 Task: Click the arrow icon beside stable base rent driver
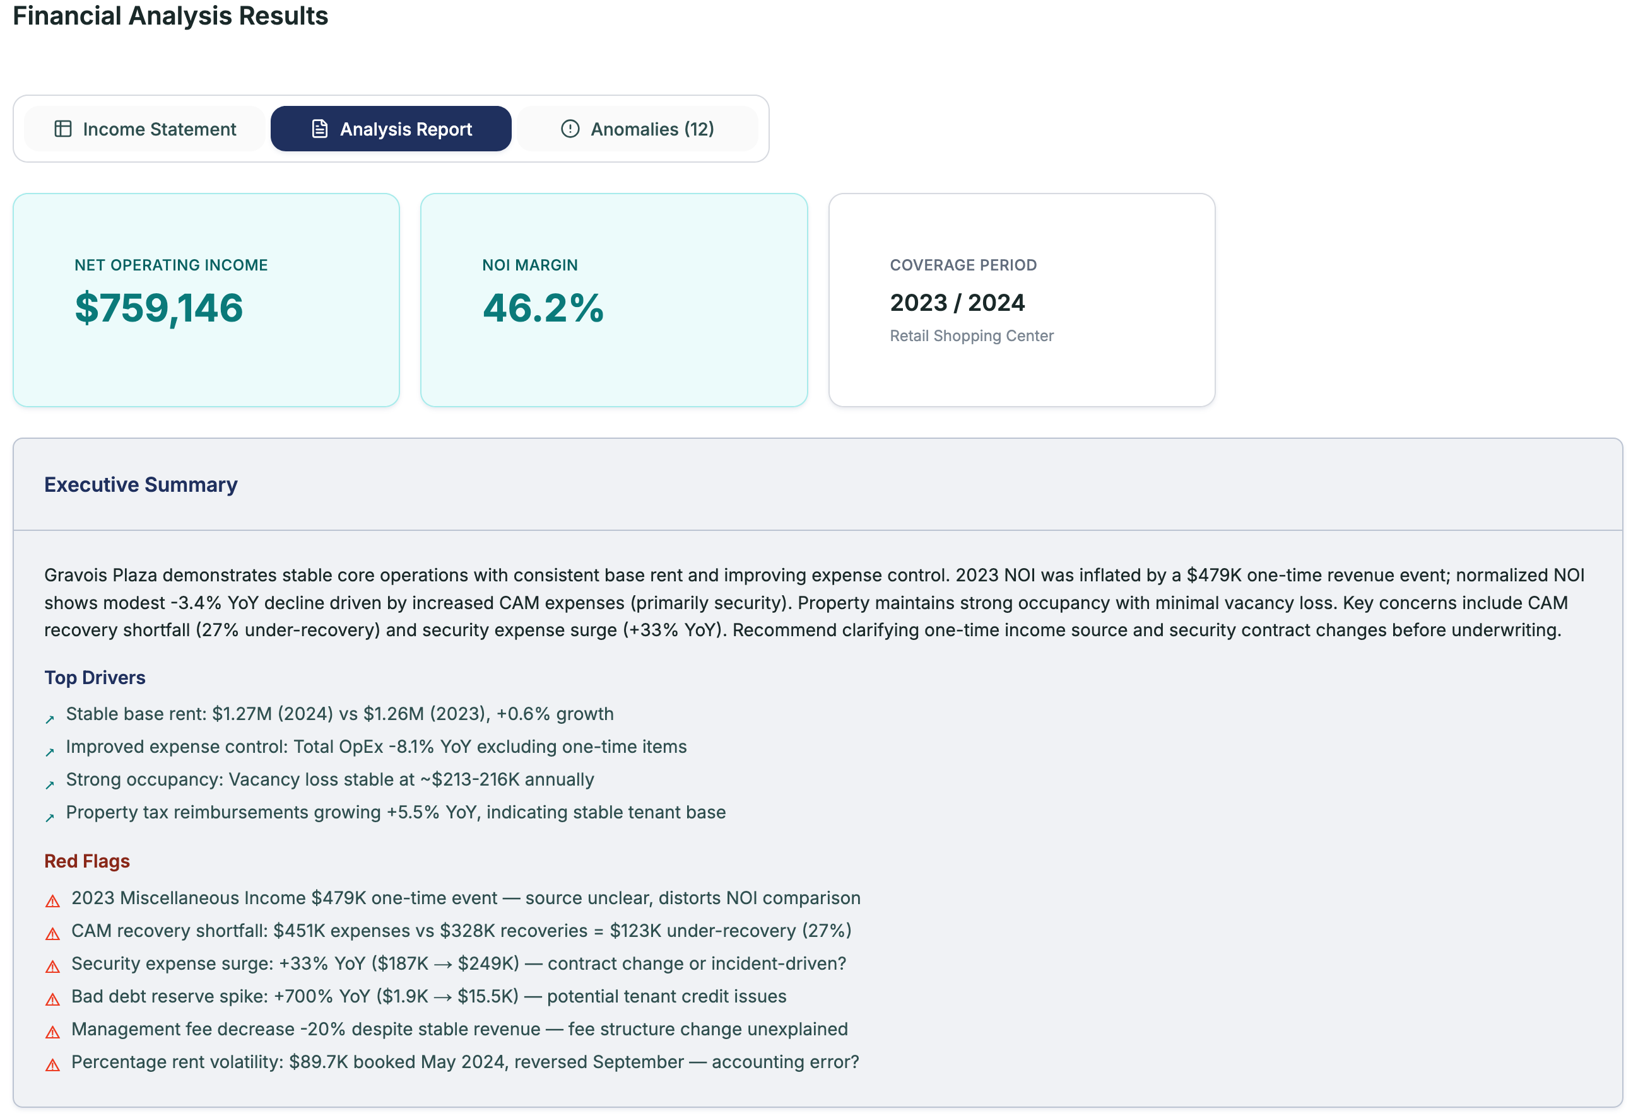[50, 718]
